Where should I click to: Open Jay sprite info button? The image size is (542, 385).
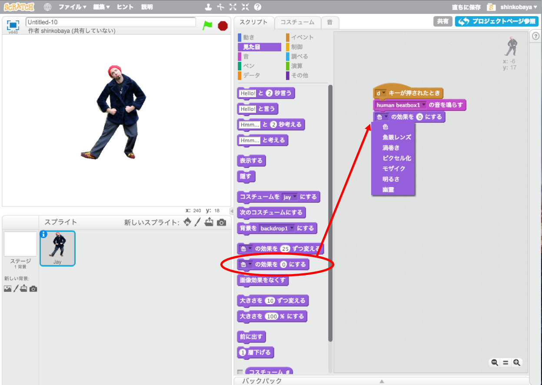click(43, 234)
